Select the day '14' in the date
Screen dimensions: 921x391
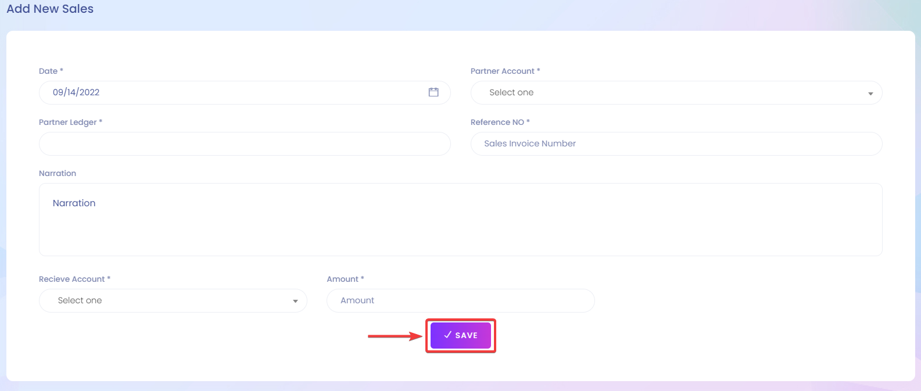(71, 92)
